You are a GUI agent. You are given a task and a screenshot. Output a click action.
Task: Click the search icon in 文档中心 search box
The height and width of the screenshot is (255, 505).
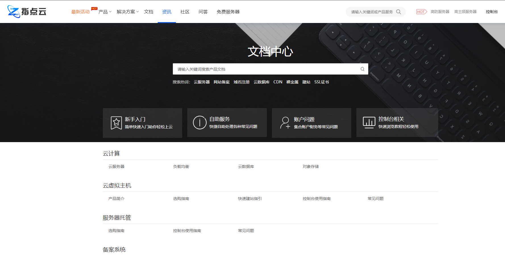click(x=362, y=69)
